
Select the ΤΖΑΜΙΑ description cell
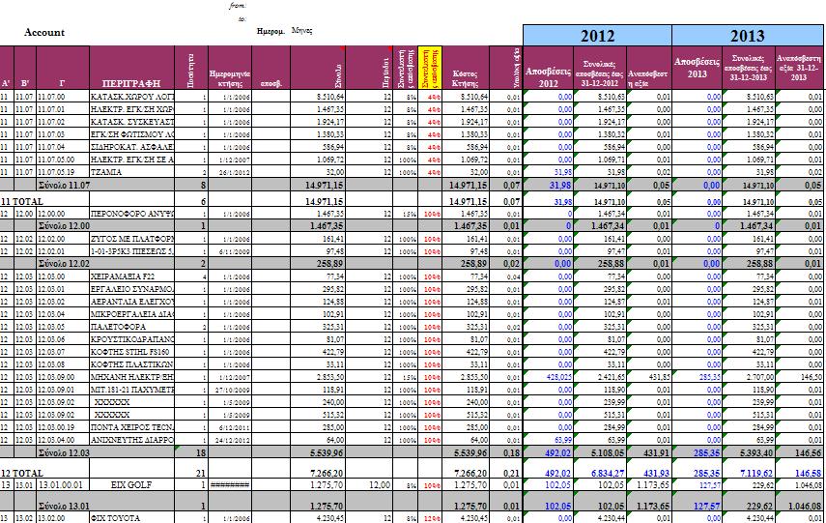pyautogui.click(x=131, y=172)
